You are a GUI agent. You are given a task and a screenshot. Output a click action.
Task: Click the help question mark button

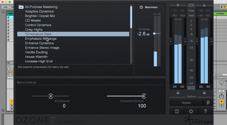pos(205,111)
